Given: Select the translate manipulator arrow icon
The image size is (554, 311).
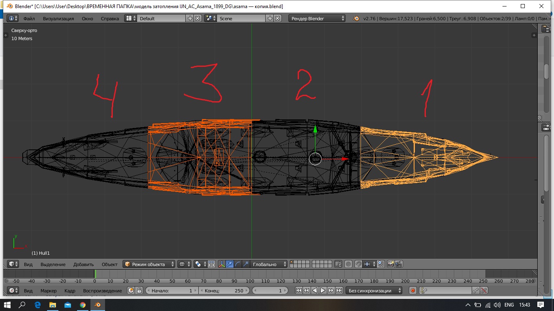Looking at the screenshot, I should click(x=230, y=264).
